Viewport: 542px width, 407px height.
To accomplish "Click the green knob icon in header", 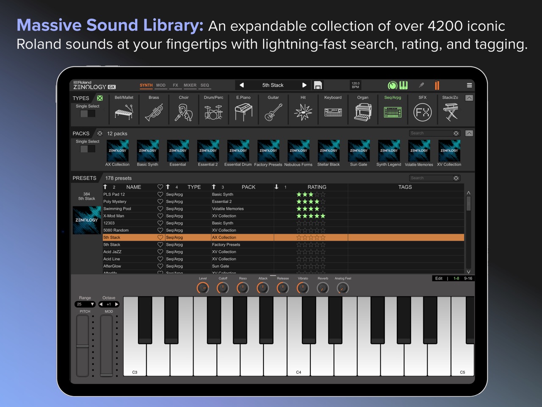I will click(x=393, y=86).
